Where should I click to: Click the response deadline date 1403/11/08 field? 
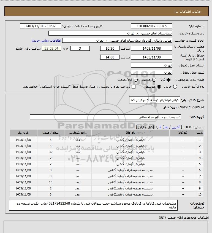(152, 48)
